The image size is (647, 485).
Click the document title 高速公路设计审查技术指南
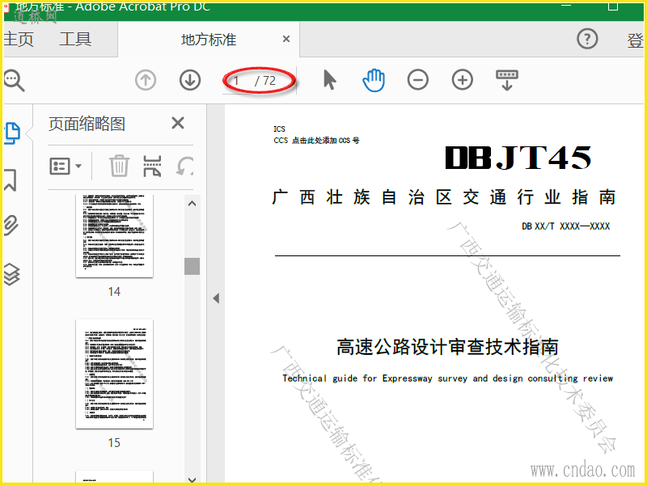click(447, 347)
